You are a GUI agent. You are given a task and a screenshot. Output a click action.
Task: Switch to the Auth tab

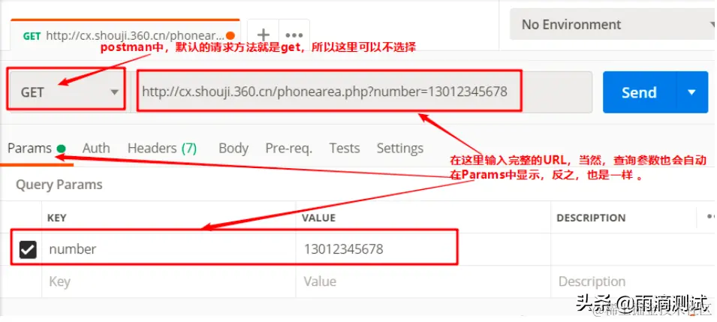click(96, 148)
